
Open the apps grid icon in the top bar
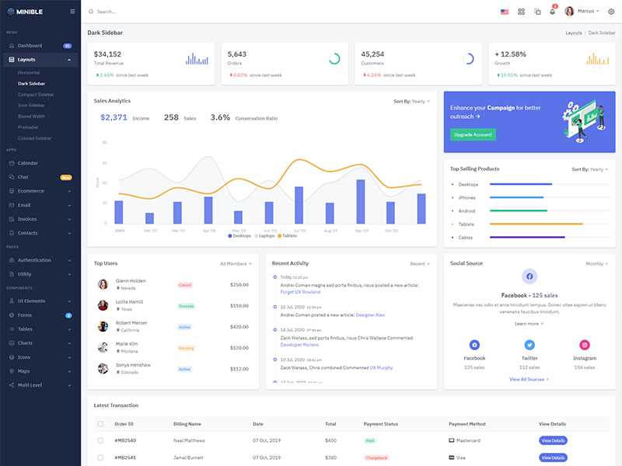(519, 11)
